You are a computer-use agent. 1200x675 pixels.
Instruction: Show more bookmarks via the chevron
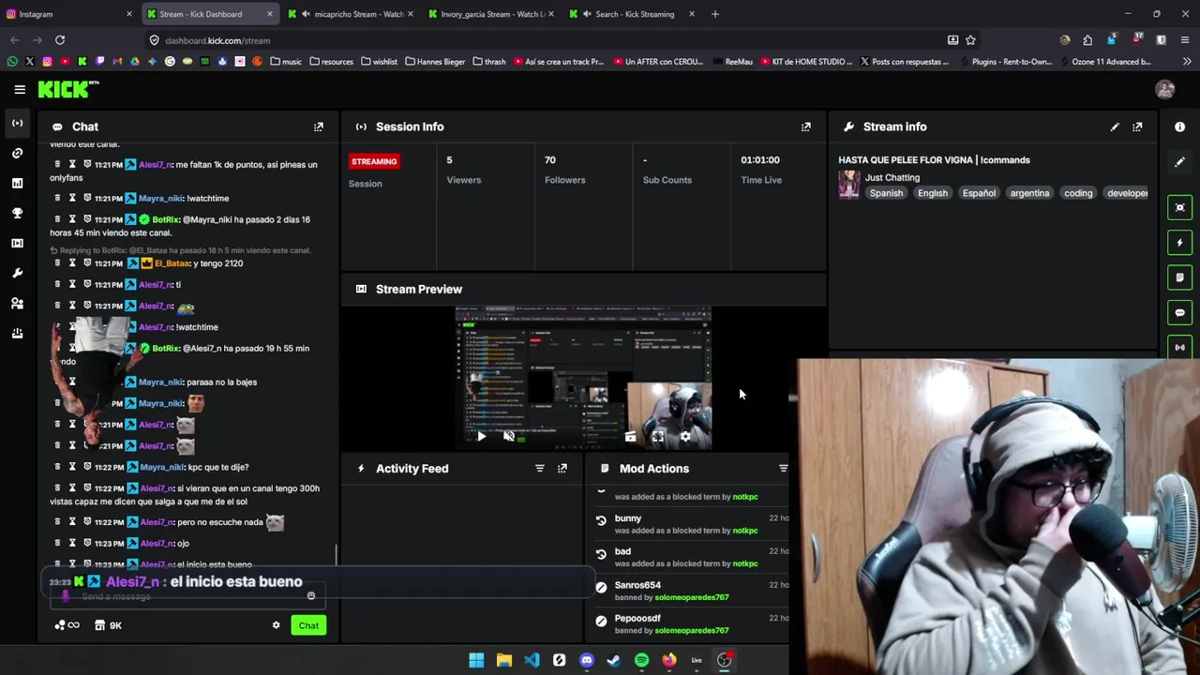[x=1187, y=62]
